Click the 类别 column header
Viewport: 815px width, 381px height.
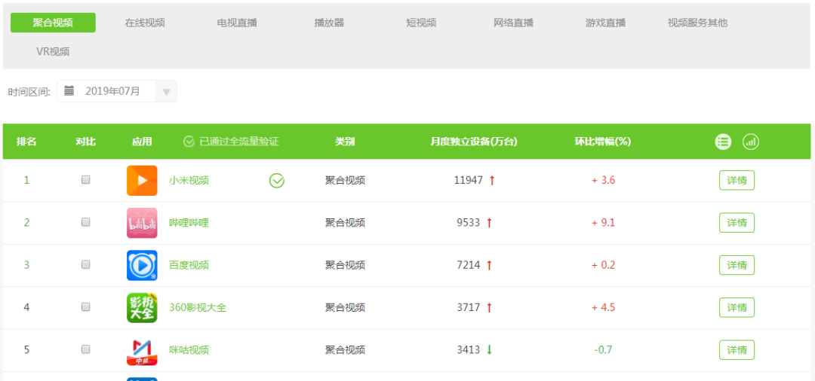click(x=345, y=142)
